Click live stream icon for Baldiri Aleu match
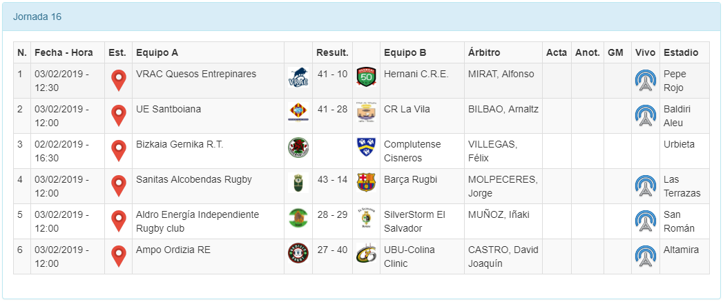Image resolution: width=723 pixels, height=302 pixels. 646,116
